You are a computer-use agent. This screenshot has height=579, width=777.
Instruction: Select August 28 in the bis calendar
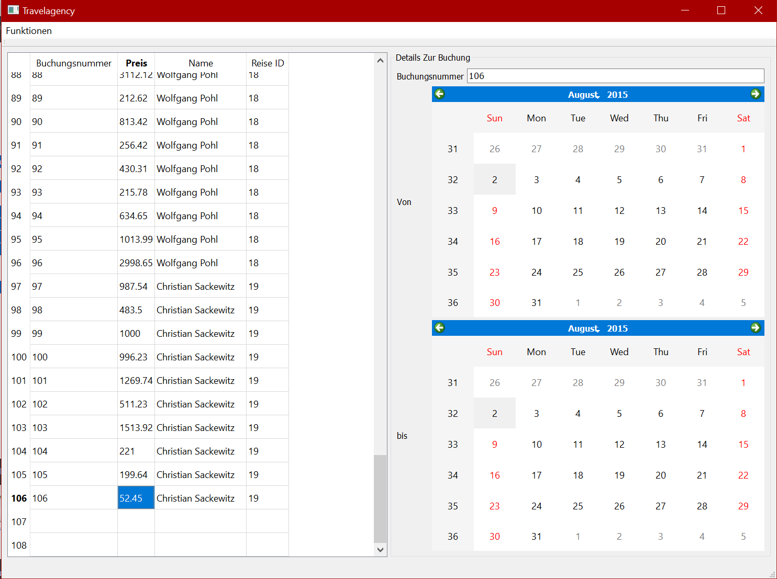pyautogui.click(x=702, y=506)
